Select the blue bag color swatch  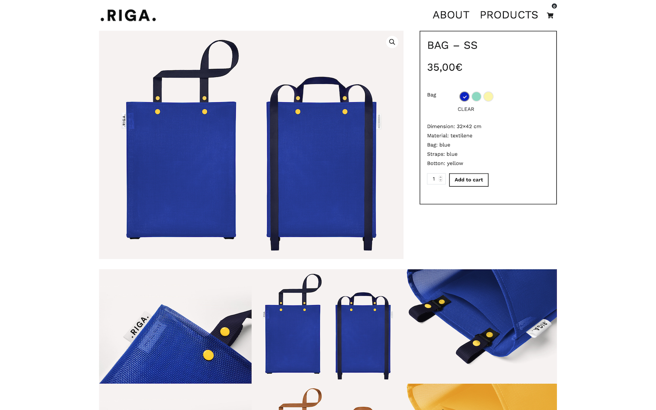coord(464,97)
